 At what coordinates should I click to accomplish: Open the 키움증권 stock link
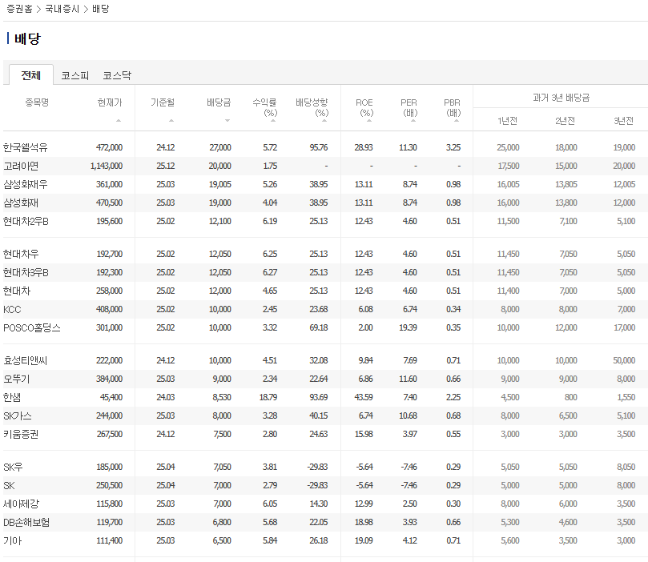[22, 434]
